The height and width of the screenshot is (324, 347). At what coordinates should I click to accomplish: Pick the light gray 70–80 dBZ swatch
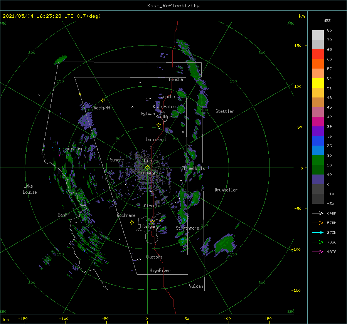point(318,35)
